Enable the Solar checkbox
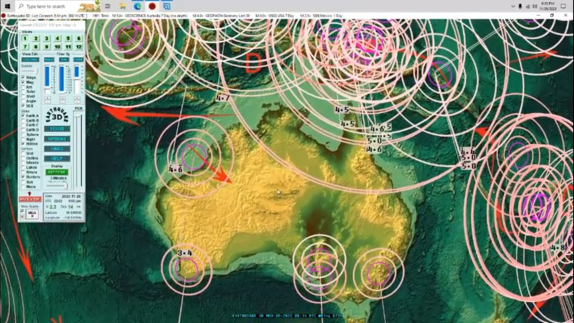 (23, 92)
